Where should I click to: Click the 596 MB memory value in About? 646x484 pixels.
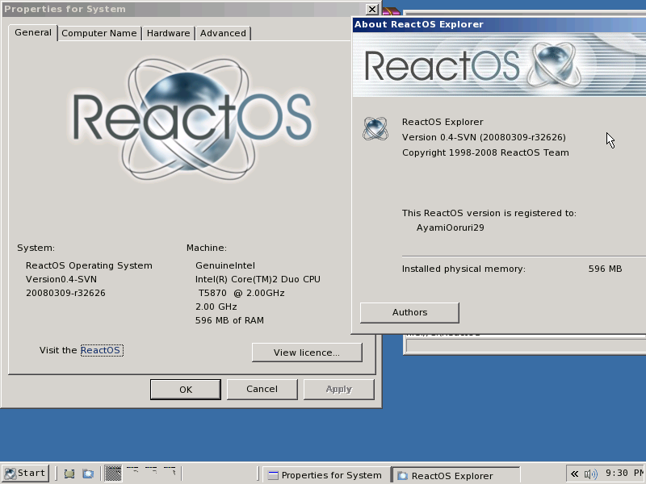click(605, 269)
